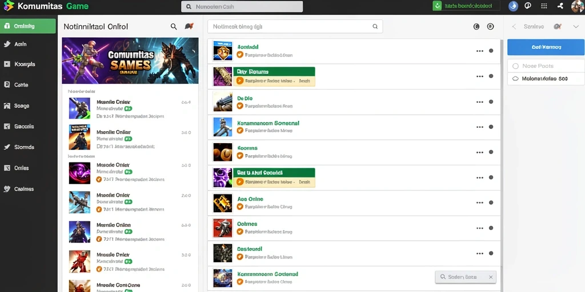Screen dimensions: 585x292
Task: Click the blue button in right panel
Action: (x=546, y=47)
